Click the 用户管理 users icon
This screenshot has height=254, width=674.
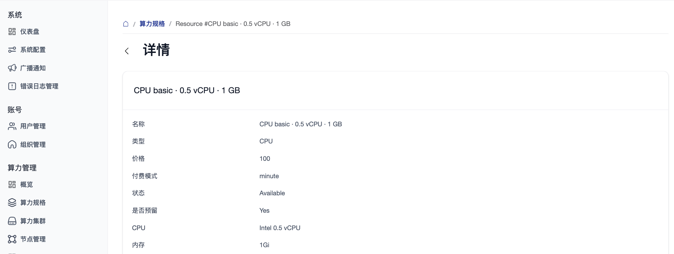(12, 126)
